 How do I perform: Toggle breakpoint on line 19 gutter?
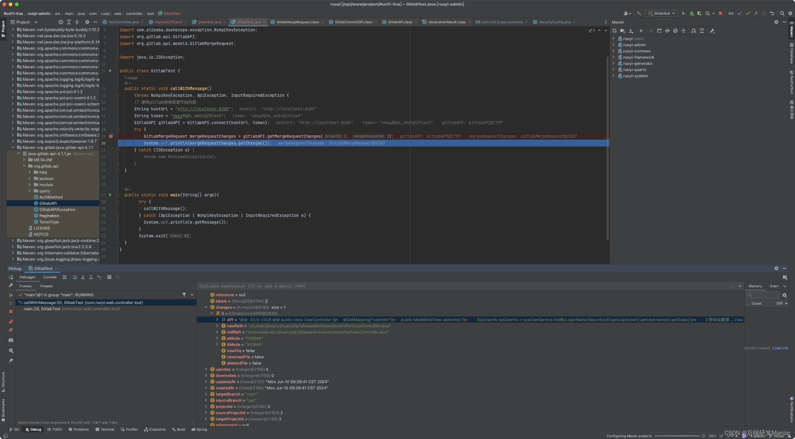(111, 136)
